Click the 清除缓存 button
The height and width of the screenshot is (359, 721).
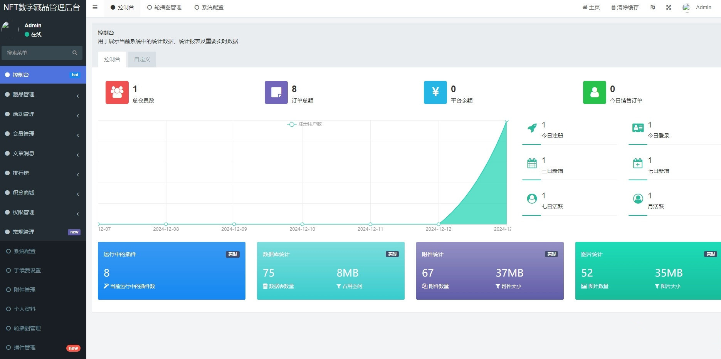625,7
